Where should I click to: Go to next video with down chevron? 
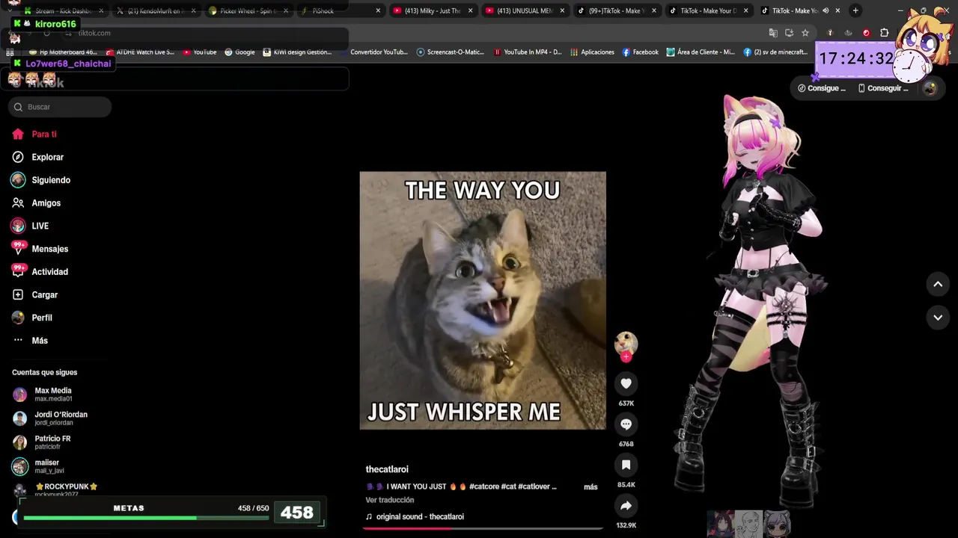(x=938, y=318)
